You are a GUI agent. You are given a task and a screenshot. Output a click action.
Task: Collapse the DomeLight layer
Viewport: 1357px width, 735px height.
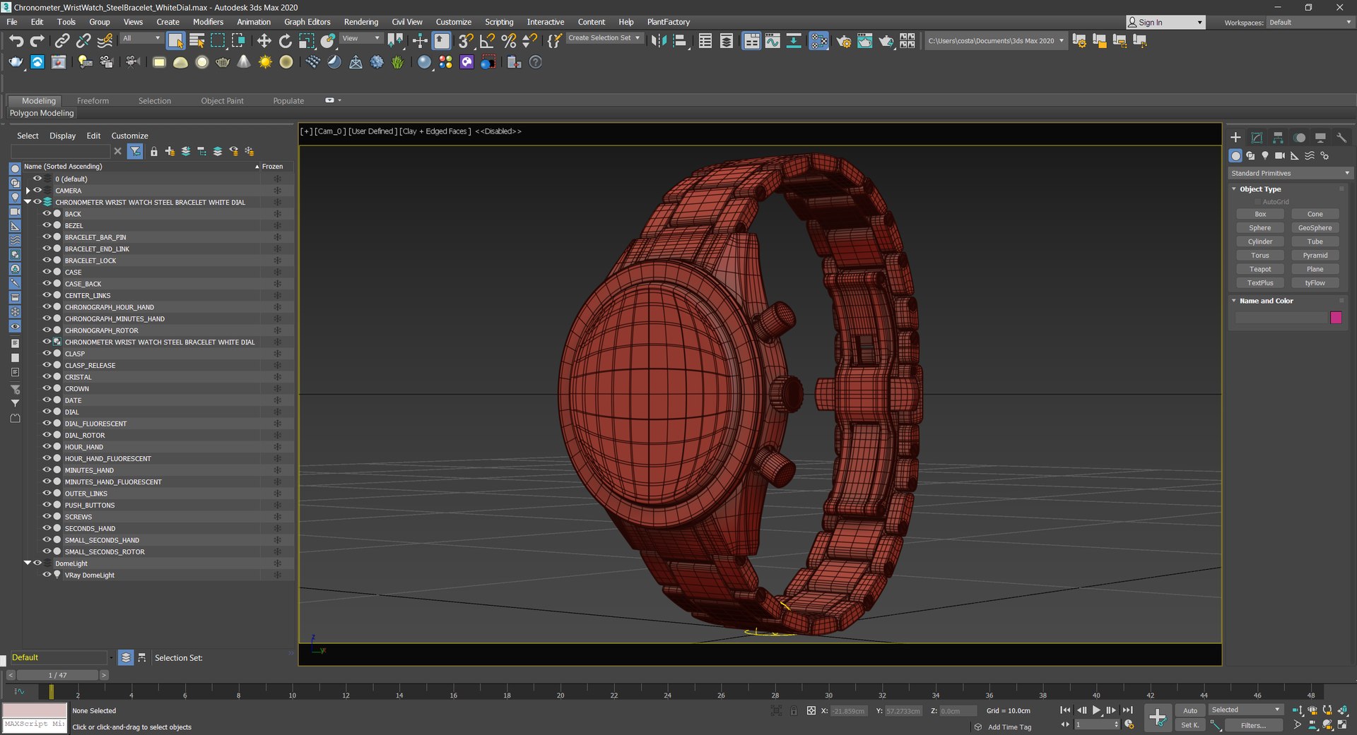click(x=28, y=563)
